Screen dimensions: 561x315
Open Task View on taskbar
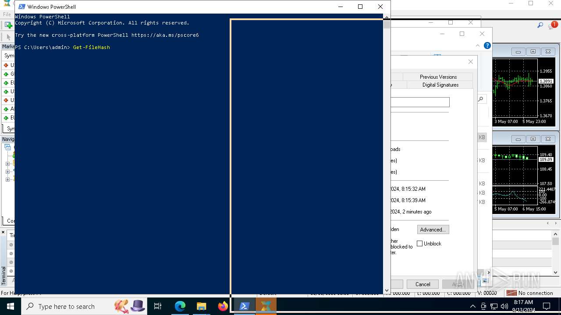click(x=158, y=306)
